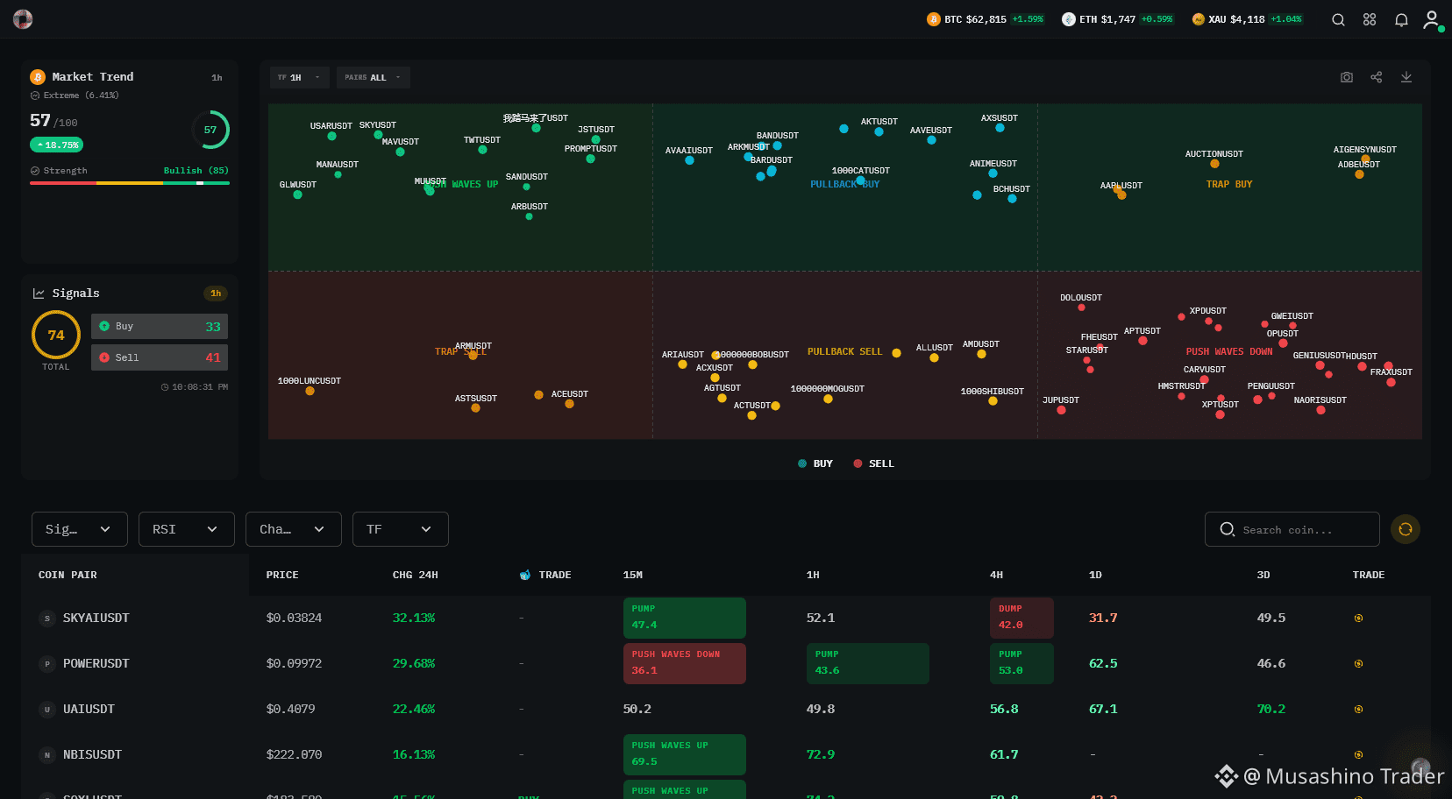This screenshot has height=799, width=1452.
Task: Click trade icon for POWERUSDT
Action: tap(1358, 664)
